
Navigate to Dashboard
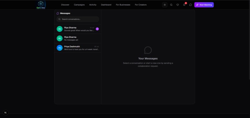pos(106,5)
